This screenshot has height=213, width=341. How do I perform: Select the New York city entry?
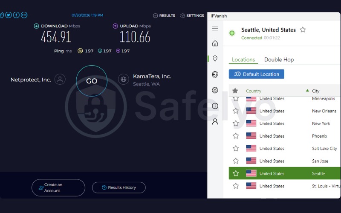click(x=321, y=124)
